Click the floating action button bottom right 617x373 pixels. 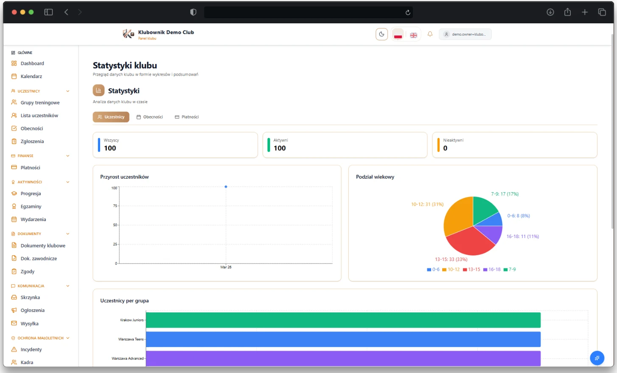pos(597,358)
